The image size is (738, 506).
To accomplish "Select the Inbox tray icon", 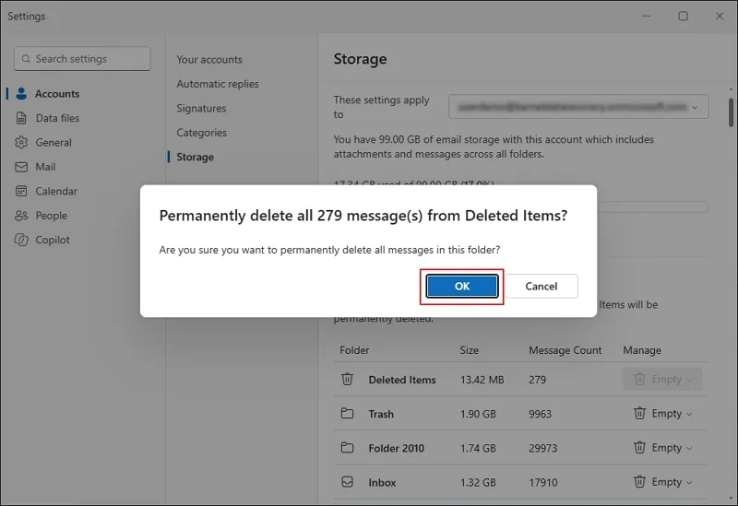I will click(x=348, y=482).
